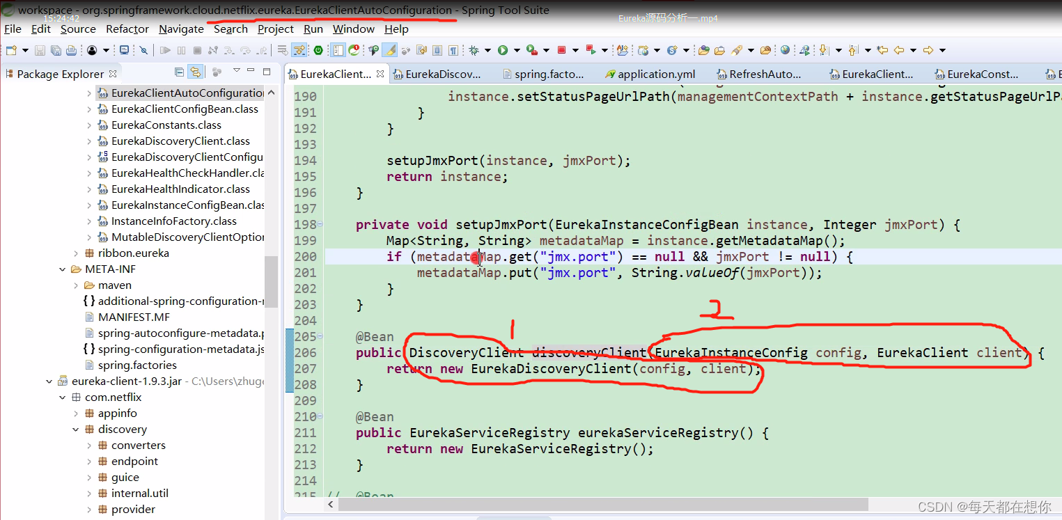Open the Project menu
The width and height of the screenshot is (1062, 520).
pyautogui.click(x=276, y=29)
